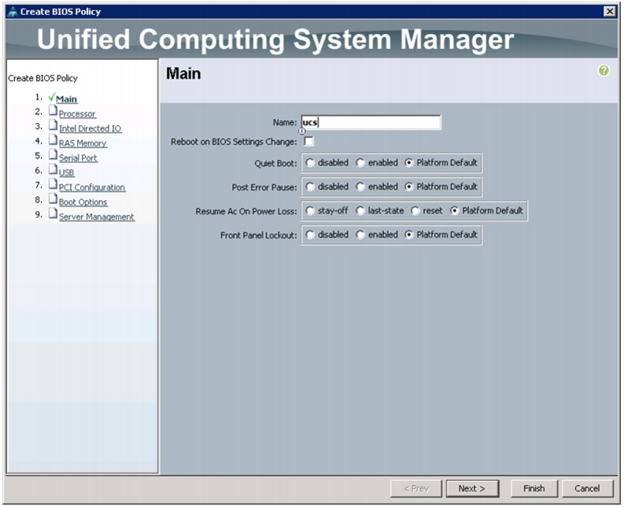
Task: Close the Create BIOS Policy dialog
Action: (x=609, y=11)
